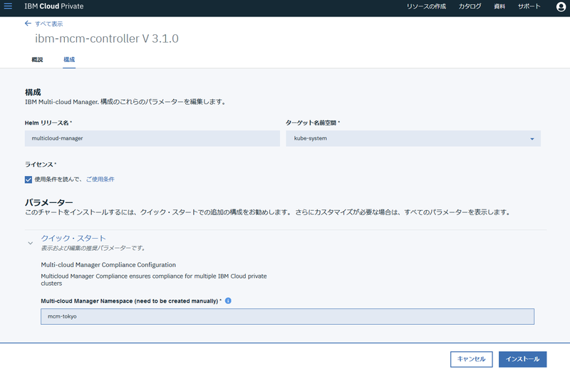Select the 構成 tab
This screenshot has height=369, width=570.
coord(69,60)
